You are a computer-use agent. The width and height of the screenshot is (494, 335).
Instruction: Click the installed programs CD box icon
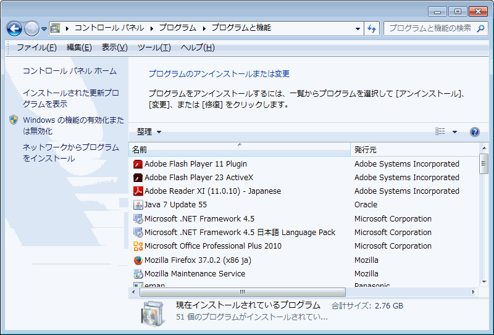point(153,313)
